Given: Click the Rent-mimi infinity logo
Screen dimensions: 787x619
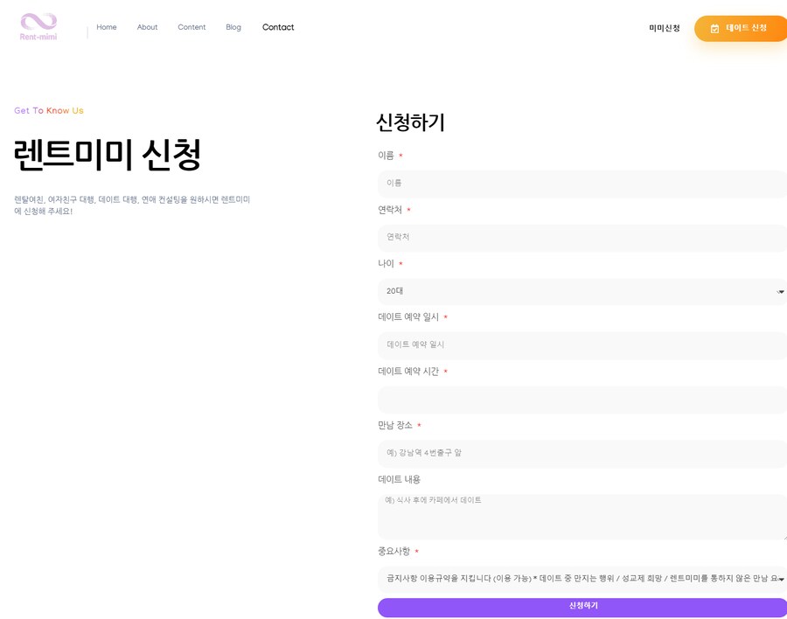Looking at the screenshot, I should click(38, 26).
